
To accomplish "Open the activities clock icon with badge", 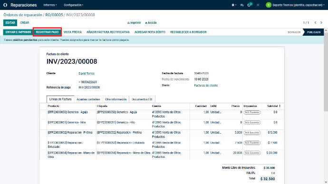I will (250, 5).
